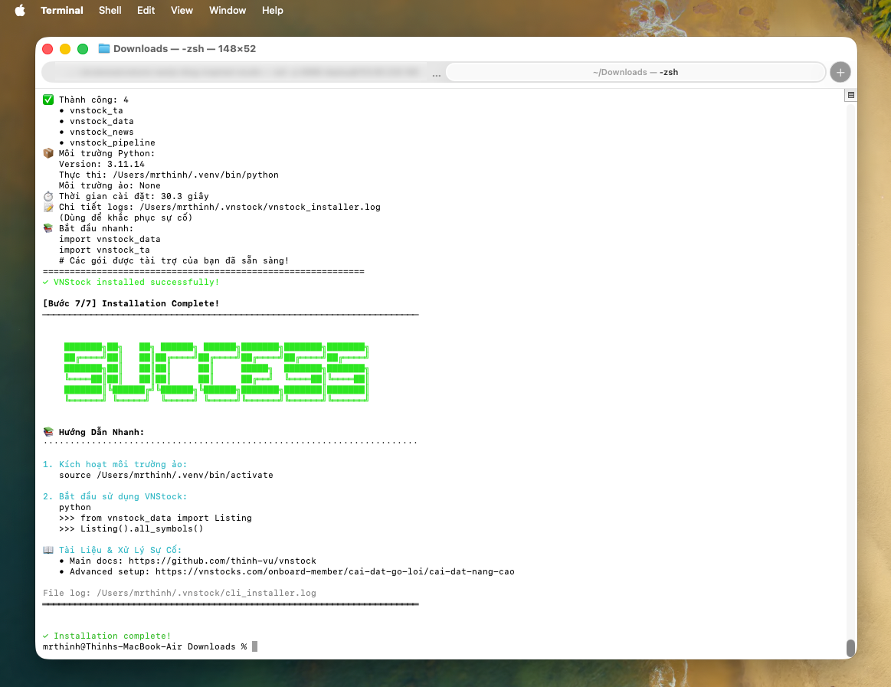The image size is (891, 687).
Task: Open the Edit menu
Action: point(146,10)
